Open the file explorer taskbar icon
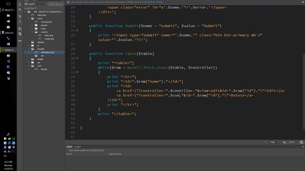305x171 pixels. (8, 16)
